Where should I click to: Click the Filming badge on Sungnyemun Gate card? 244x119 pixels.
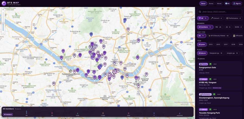(203, 64)
